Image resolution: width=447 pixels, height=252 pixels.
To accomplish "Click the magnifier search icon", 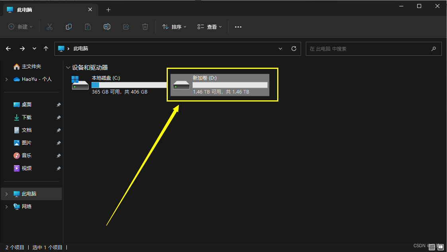I will tap(433, 49).
